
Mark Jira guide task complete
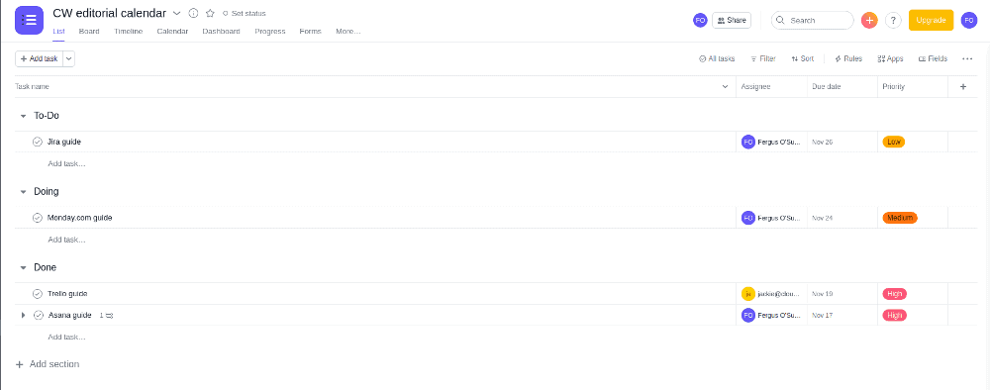tap(38, 142)
